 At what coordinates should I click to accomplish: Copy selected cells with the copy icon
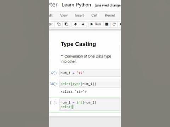(58, 24)
